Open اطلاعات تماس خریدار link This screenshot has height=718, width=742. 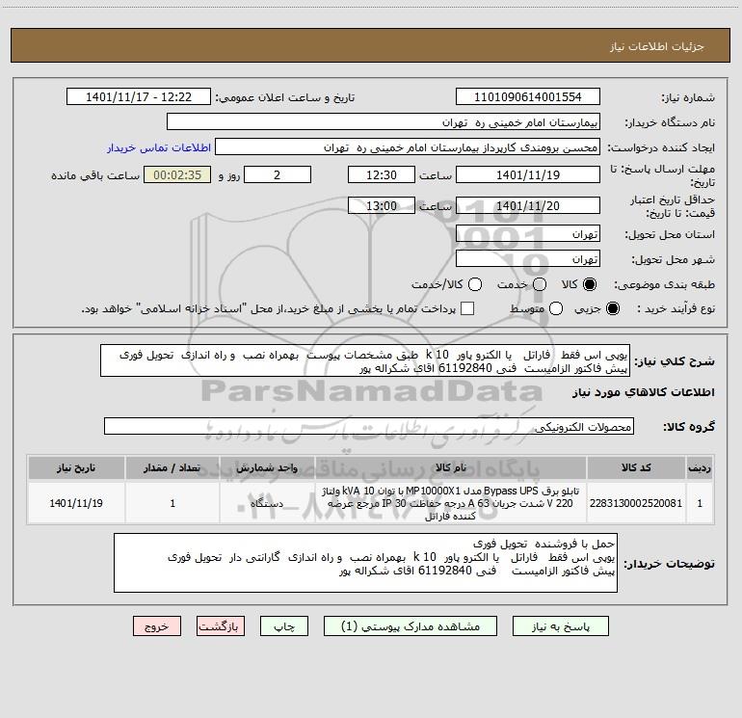point(159,147)
